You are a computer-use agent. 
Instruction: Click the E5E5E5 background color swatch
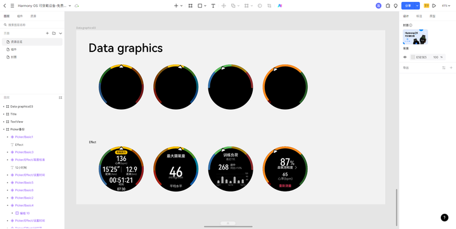click(413, 57)
